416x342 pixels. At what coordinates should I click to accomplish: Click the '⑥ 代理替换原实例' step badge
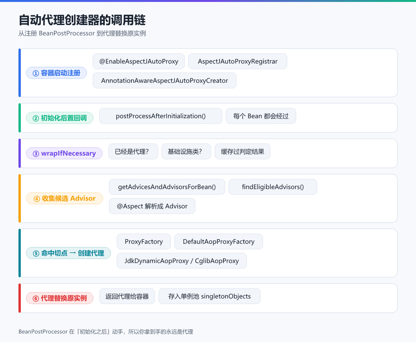60,298
